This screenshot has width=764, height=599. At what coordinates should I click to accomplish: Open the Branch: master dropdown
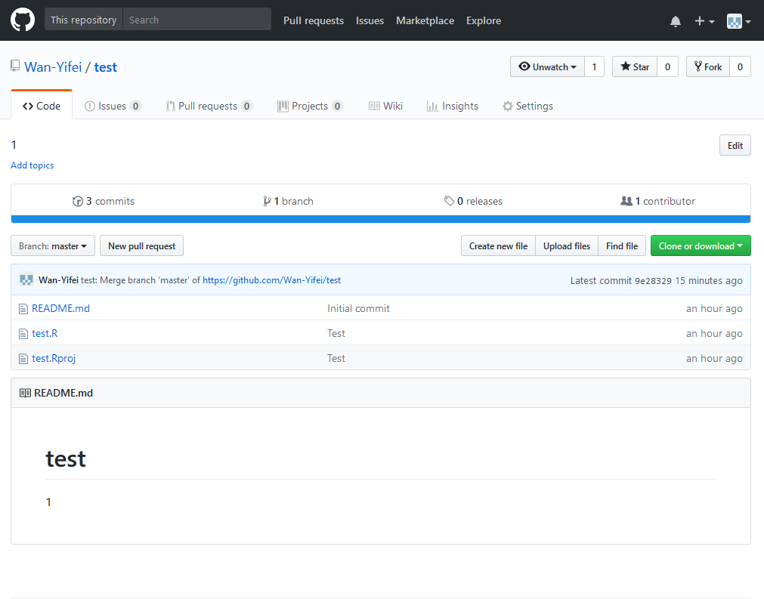(x=53, y=246)
